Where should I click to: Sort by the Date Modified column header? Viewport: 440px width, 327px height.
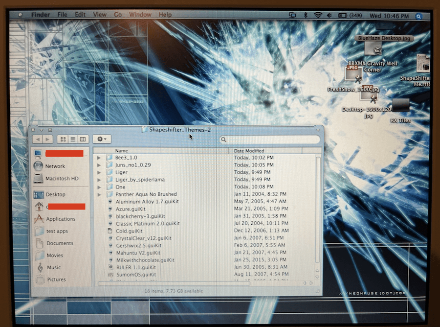pyautogui.click(x=265, y=151)
